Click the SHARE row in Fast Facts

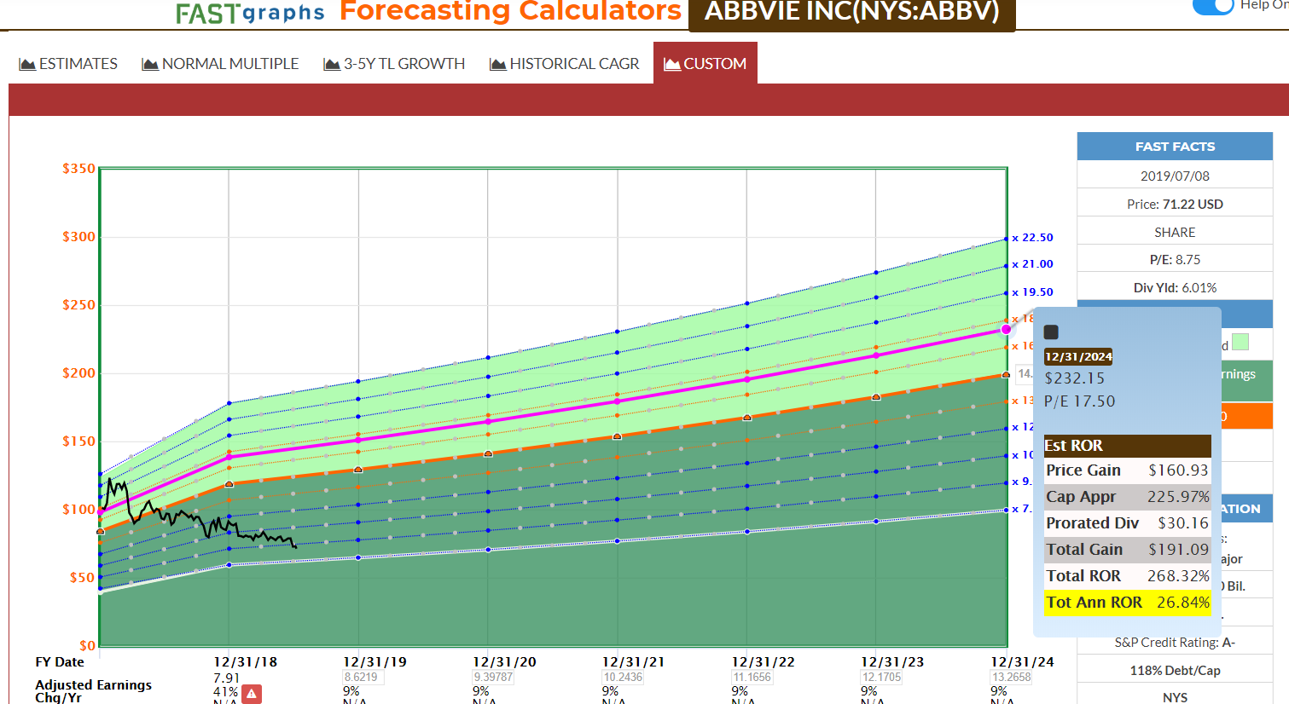(x=1175, y=233)
